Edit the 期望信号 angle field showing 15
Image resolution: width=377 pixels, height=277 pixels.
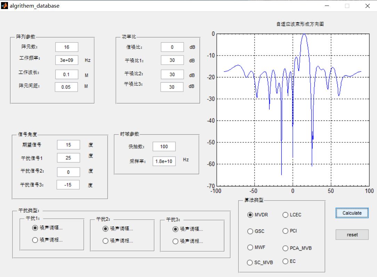tap(68, 145)
